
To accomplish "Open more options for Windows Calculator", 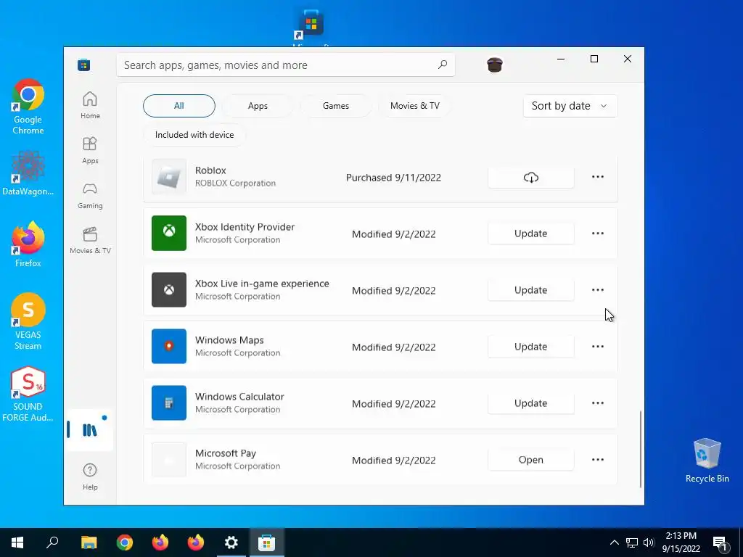I will click(598, 403).
